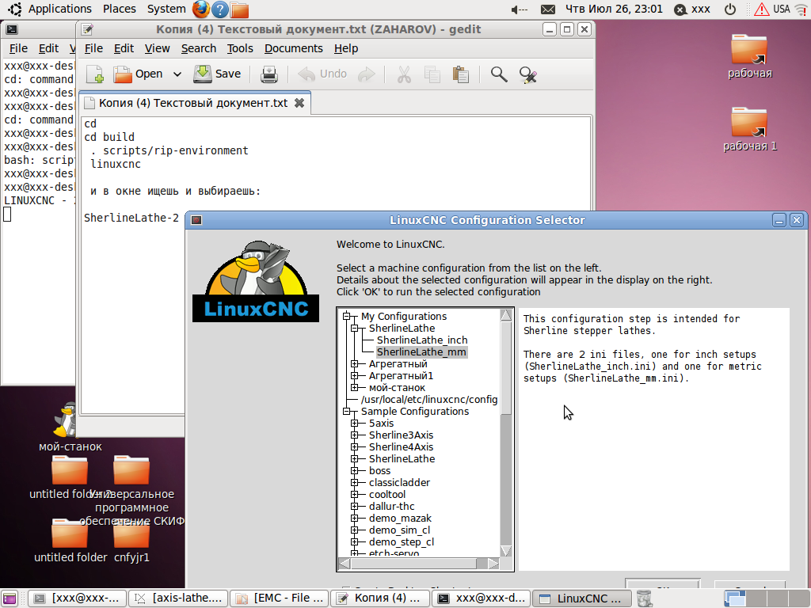Viewport: 811px width, 608px height.
Task: Open mail indicator in panel
Action: (x=548, y=9)
